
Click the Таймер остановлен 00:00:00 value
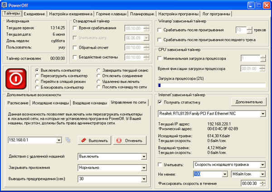(x=58, y=58)
